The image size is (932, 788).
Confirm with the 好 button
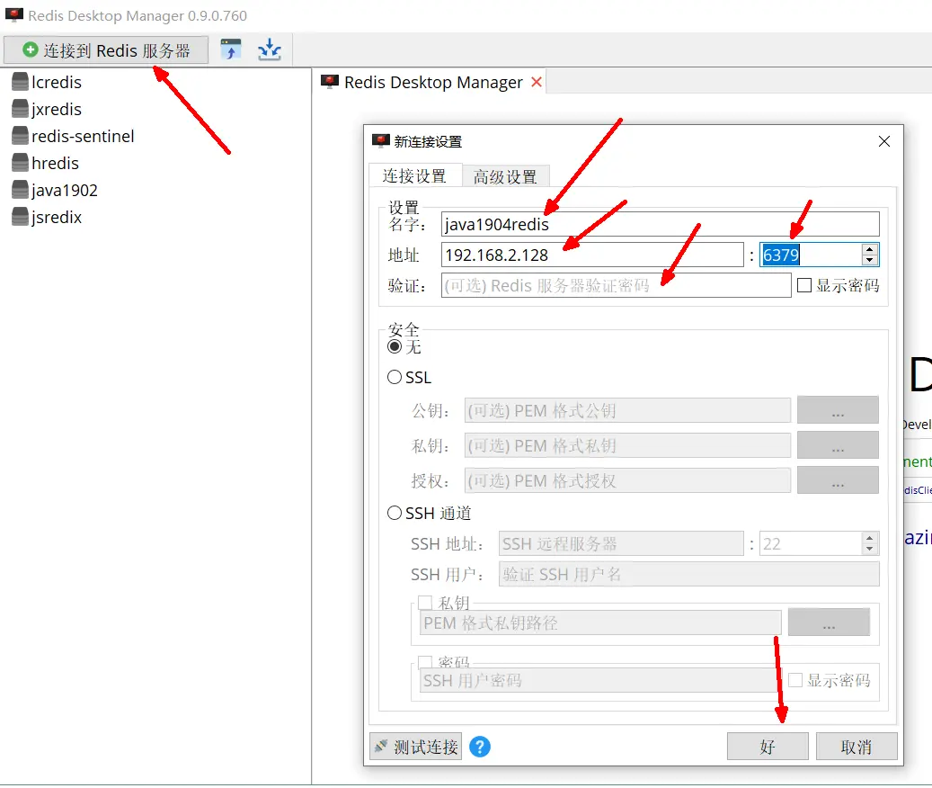point(768,747)
